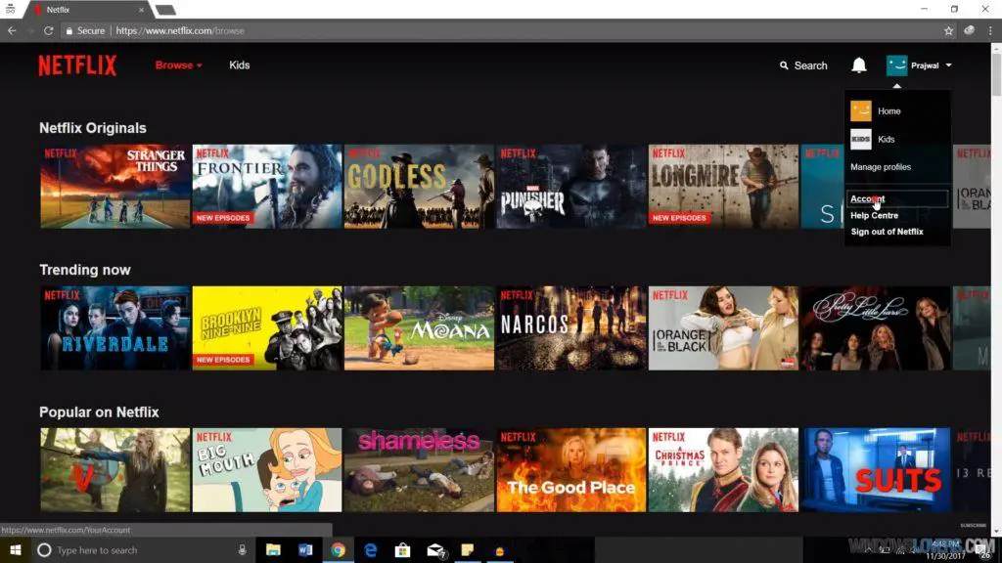Click the Cortana microphone icon
The height and width of the screenshot is (563, 1002).
coord(243,549)
